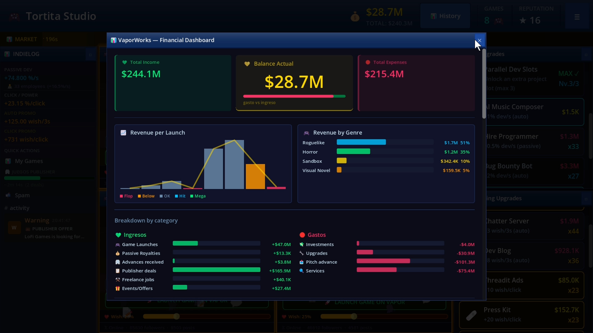Click the Tortita Studio logo icon
This screenshot has width=593, height=333.
pyautogui.click(x=14, y=16)
